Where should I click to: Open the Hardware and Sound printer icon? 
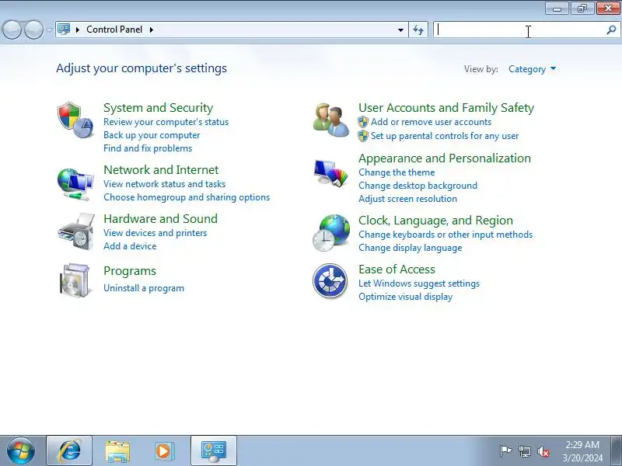point(75,231)
